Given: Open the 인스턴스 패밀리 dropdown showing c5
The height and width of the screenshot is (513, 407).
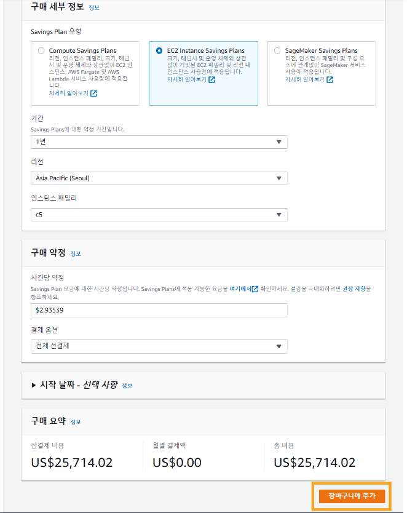Looking at the screenshot, I should coord(159,215).
